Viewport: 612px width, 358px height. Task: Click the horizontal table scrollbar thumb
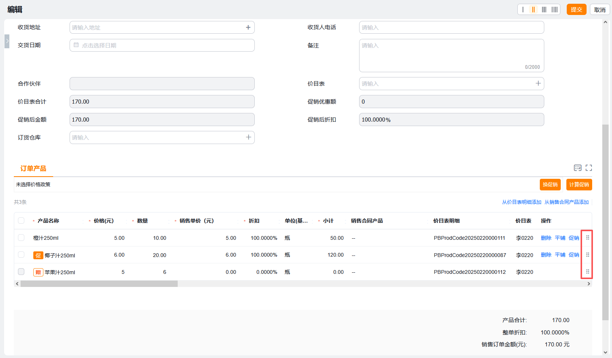99,284
